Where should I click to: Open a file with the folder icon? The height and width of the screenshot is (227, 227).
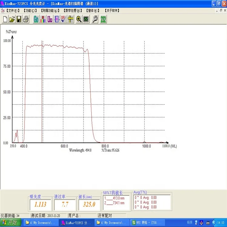click(12, 19)
